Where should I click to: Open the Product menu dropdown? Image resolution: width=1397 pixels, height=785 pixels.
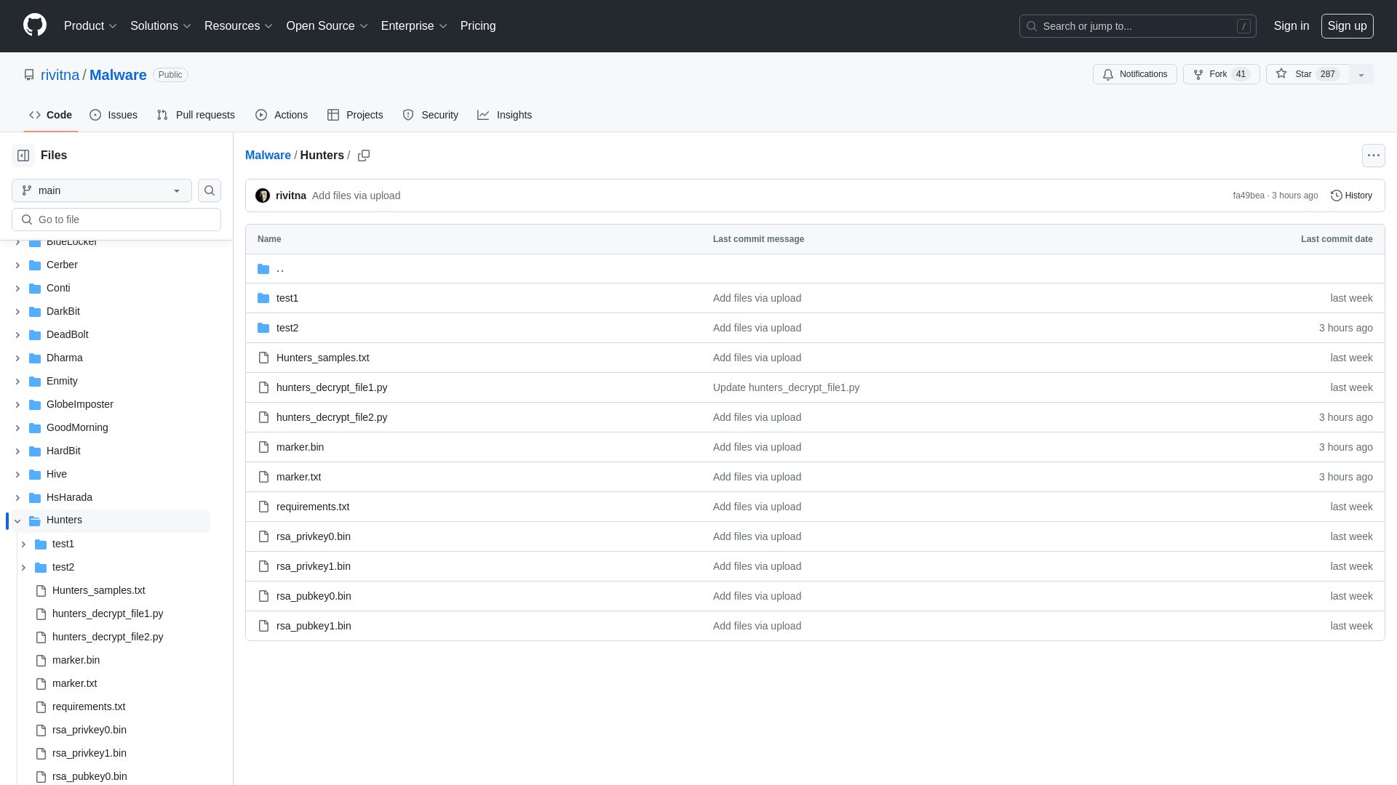[90, 25]
